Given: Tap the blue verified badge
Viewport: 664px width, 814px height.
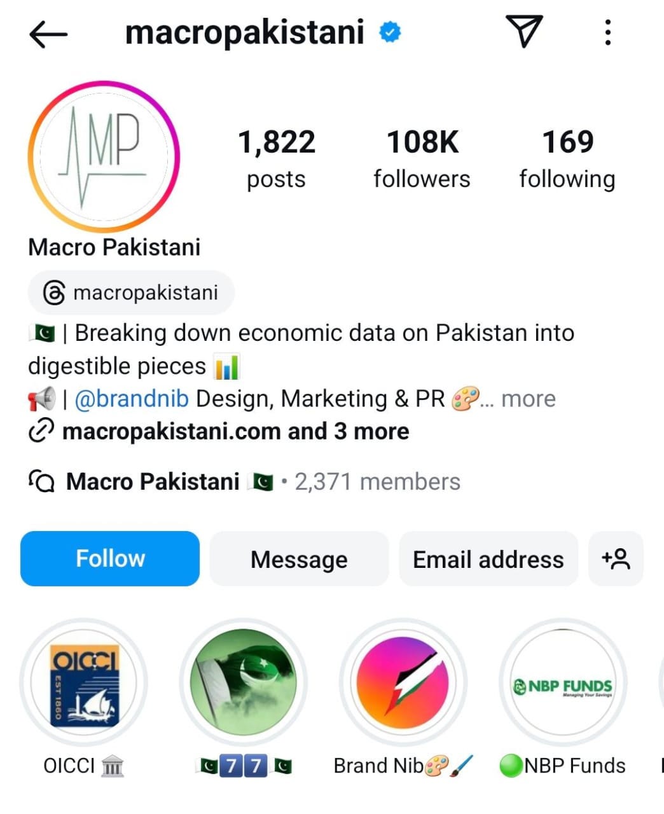Looking at the screenshot, I should (390, 32).
